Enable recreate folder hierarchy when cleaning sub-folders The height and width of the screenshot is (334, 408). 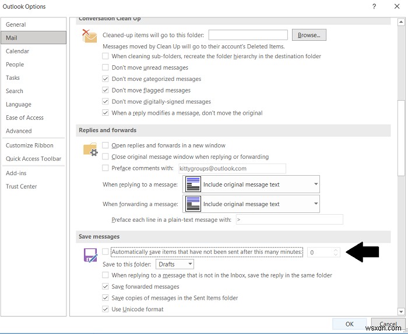(x=105, y=56)
